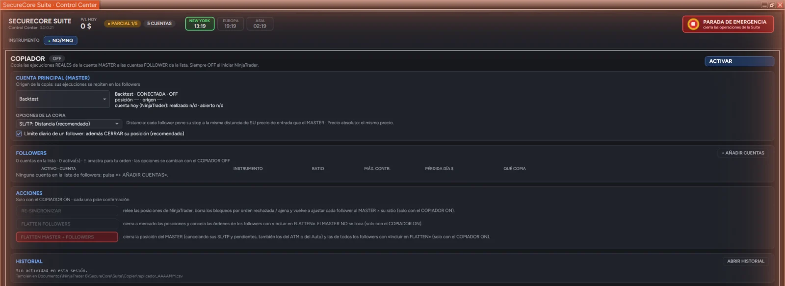
Task: Click the red FLATTEN MASTER + FOLLOWERS button
Action: click(67, 237)
